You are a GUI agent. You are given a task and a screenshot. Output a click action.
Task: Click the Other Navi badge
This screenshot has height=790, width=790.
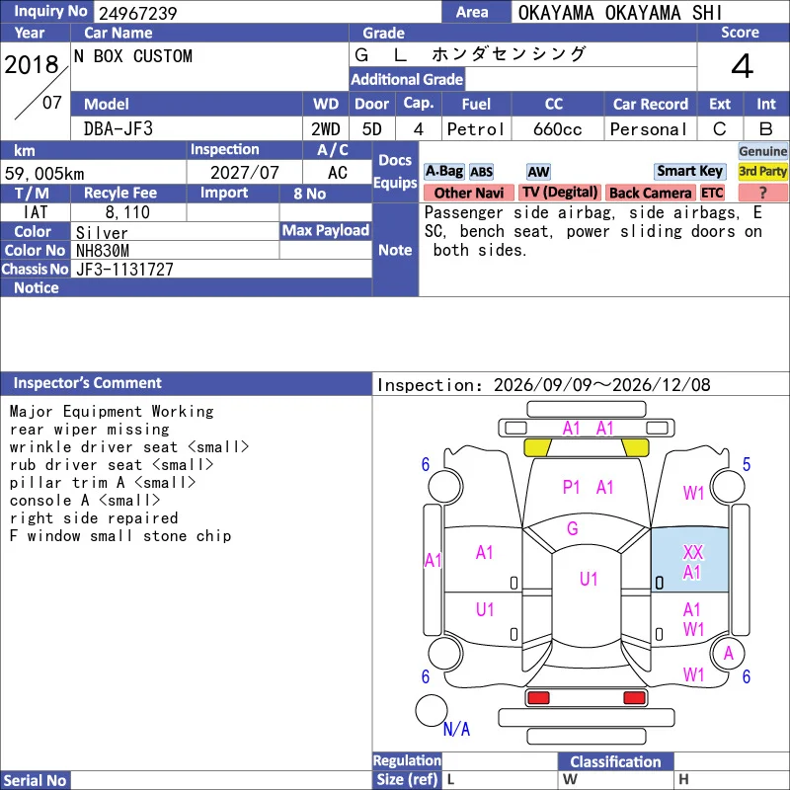(468, 193)
